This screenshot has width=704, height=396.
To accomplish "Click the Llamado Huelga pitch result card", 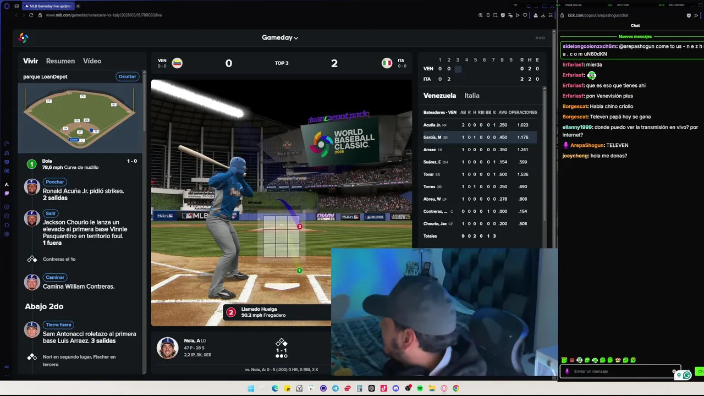I will (277, 312).
